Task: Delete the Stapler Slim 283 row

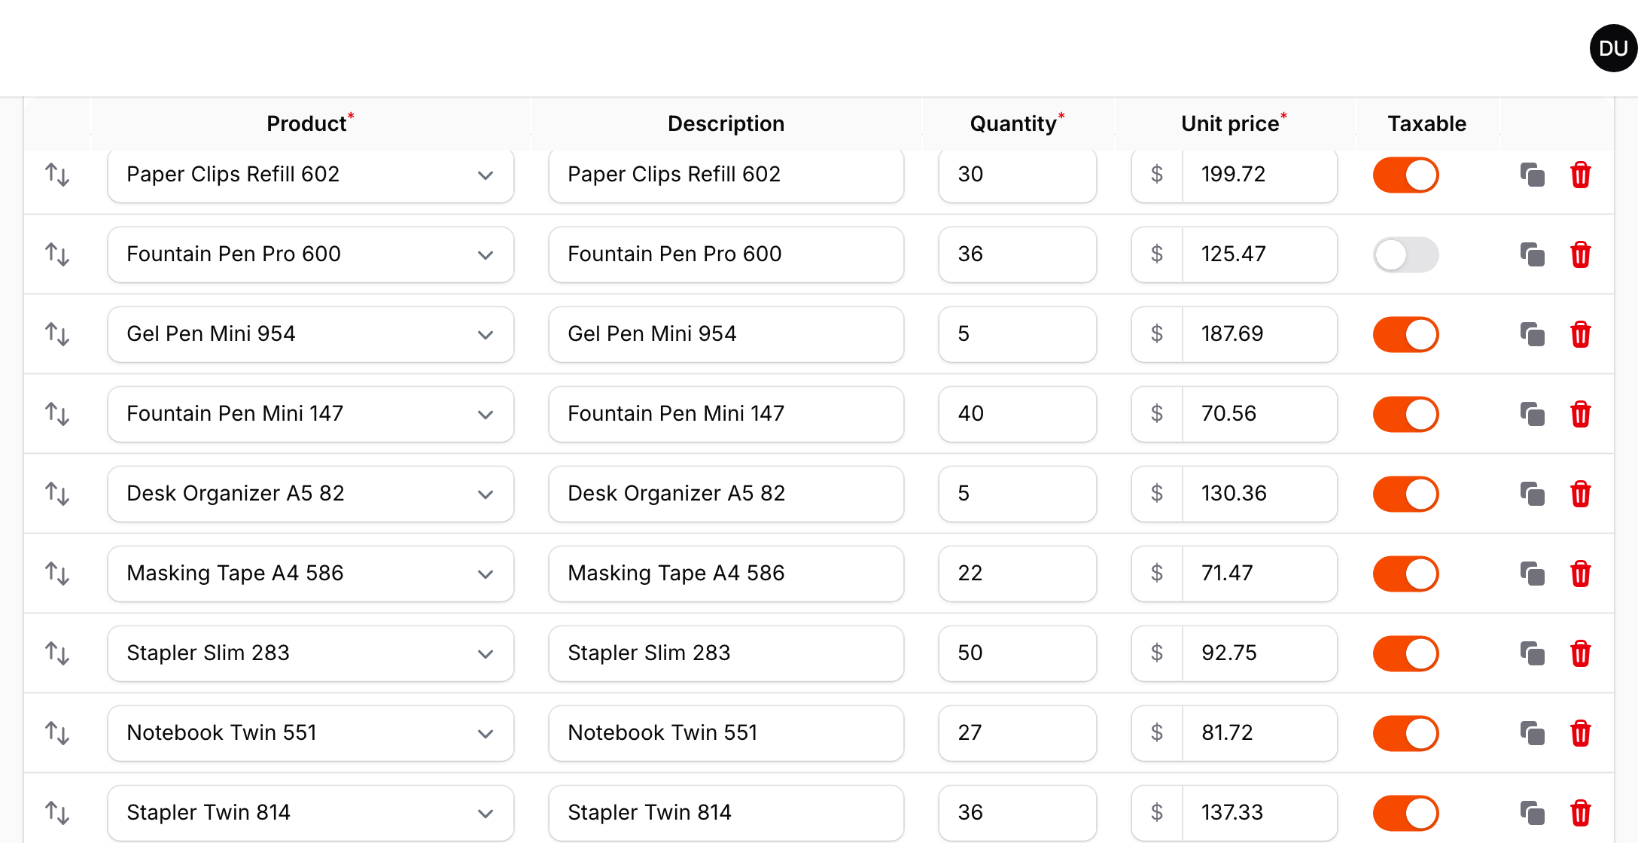Action: (1580, 653)
